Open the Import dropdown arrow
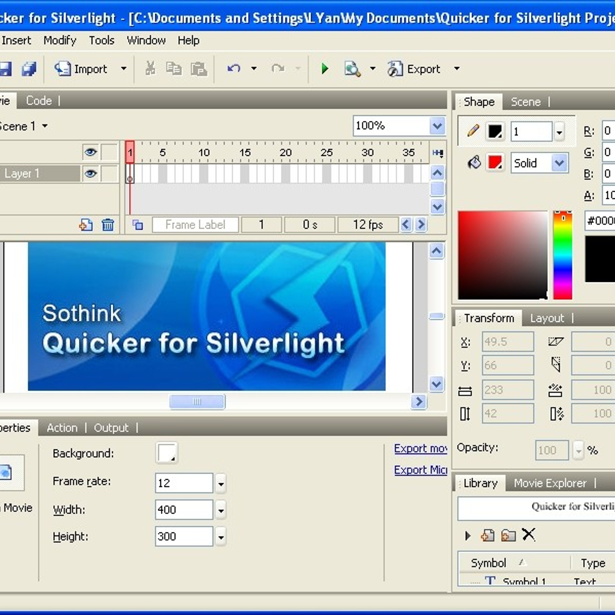 [x=124, y=69]
